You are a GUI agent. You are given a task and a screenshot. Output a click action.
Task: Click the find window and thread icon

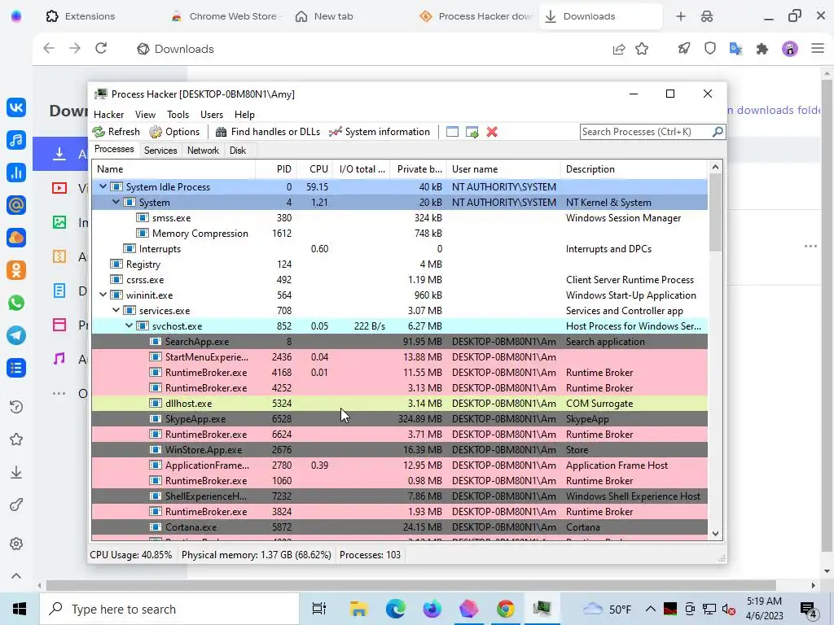tap(472, 132)
